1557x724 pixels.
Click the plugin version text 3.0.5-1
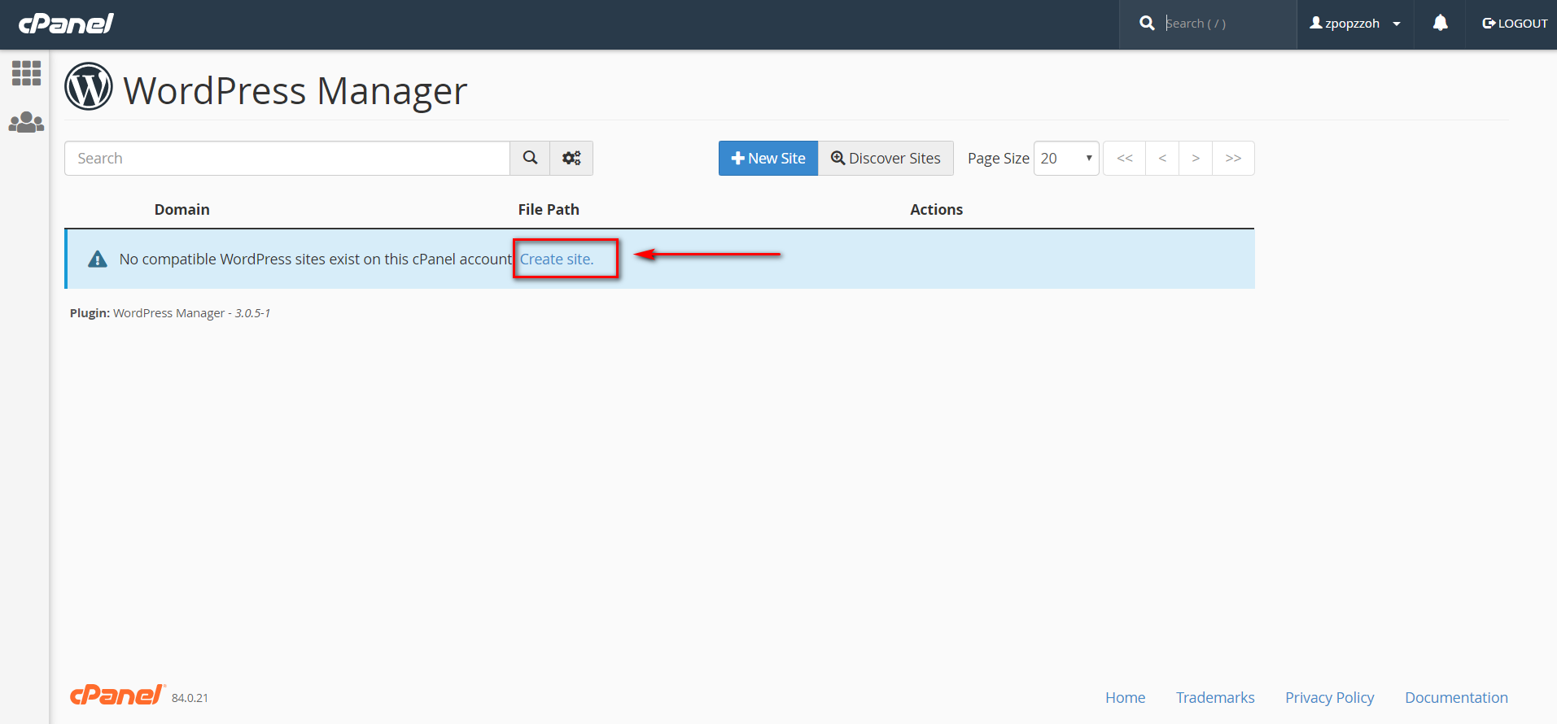click(x=252, y=313)
